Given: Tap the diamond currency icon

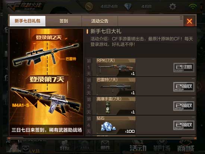Looking at the screenshot, I should point(128,6).
